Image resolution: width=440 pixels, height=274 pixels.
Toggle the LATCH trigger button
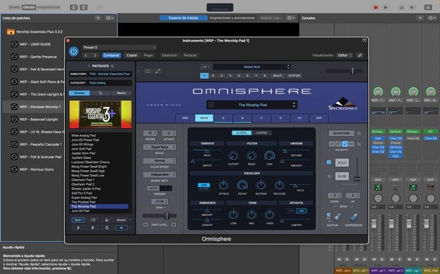153,189
